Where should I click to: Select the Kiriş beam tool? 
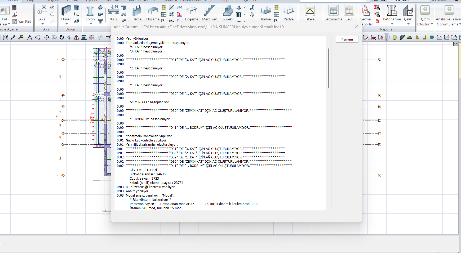113,13
